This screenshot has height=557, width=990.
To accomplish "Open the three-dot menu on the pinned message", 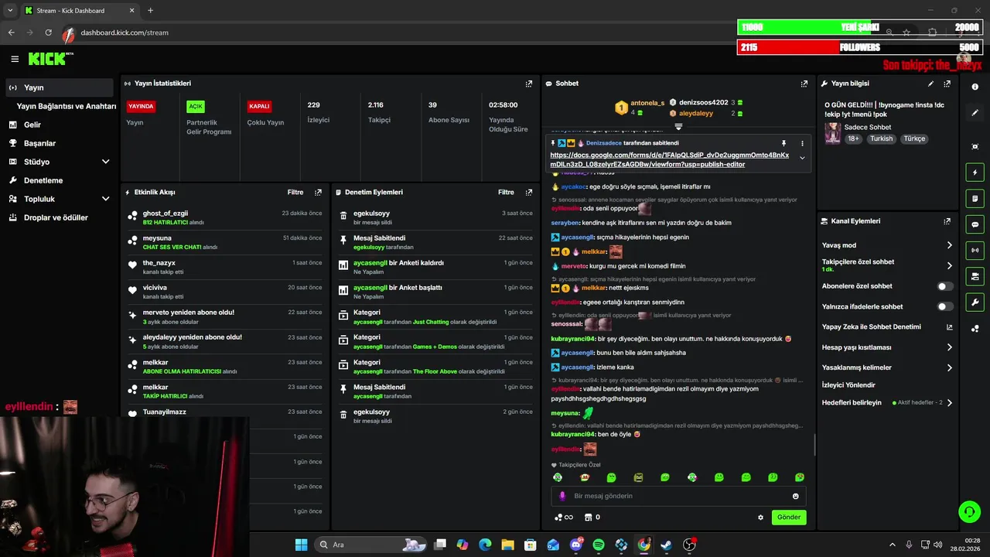I will click(x=802, y=143).
